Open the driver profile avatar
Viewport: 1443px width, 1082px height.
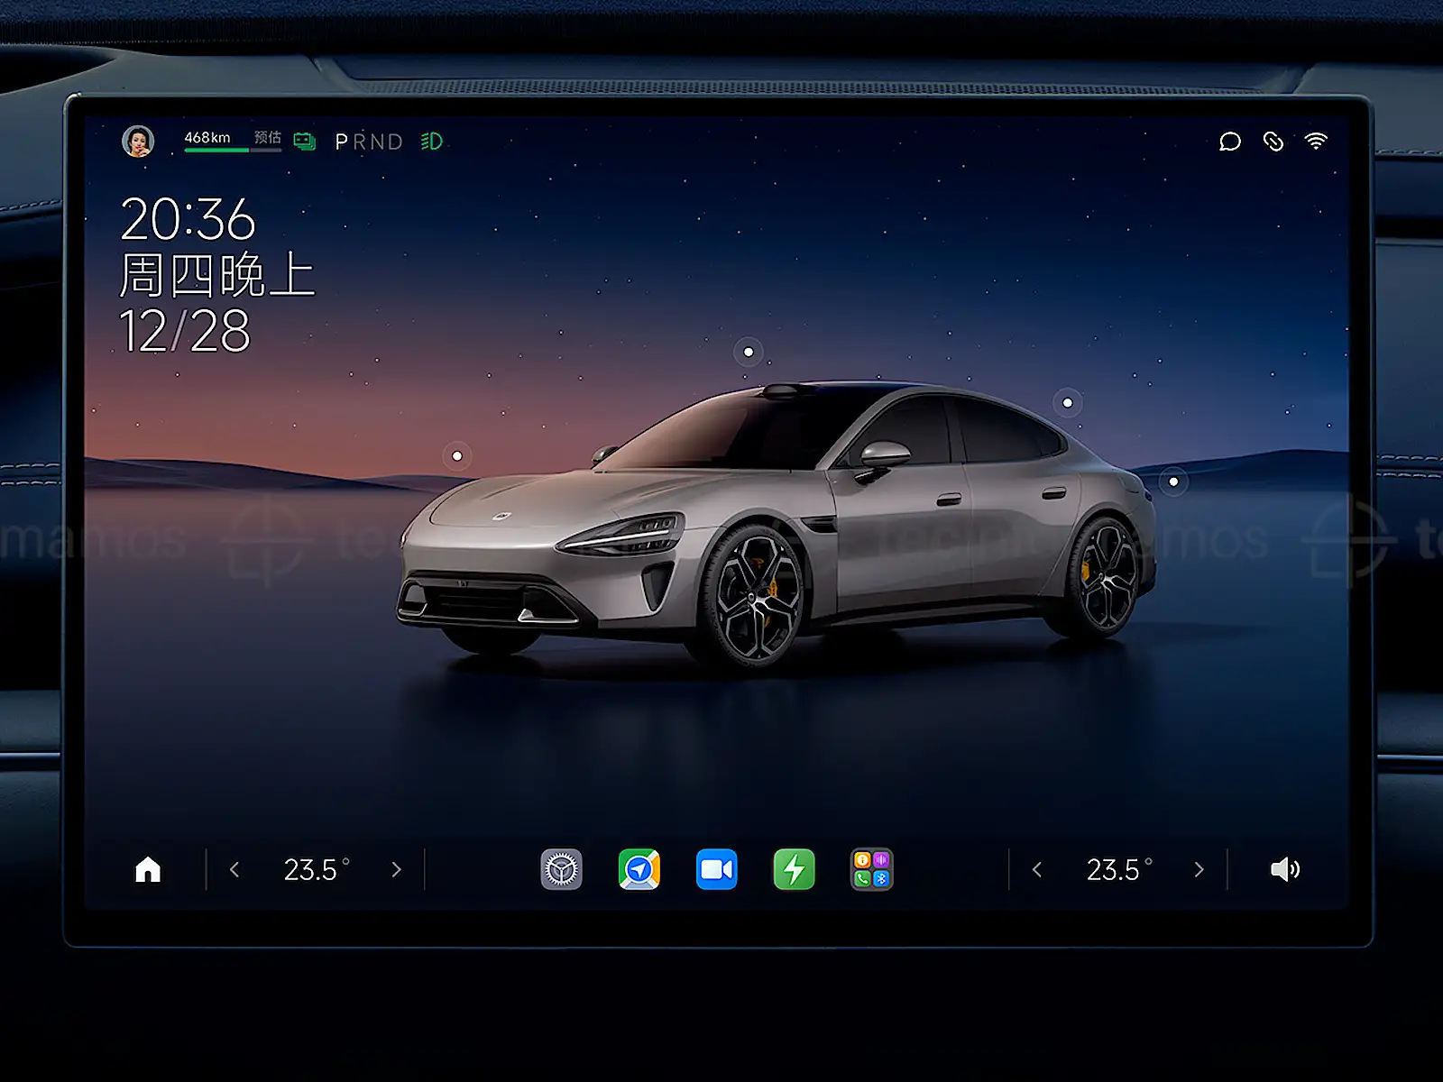pyautogui.click(x=138, y=142)
